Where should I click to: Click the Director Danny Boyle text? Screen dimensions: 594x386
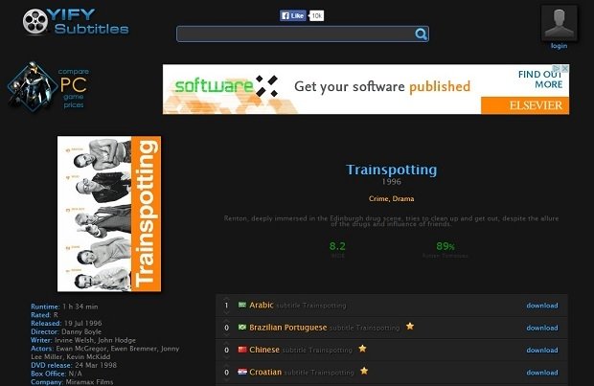[66, 331]
